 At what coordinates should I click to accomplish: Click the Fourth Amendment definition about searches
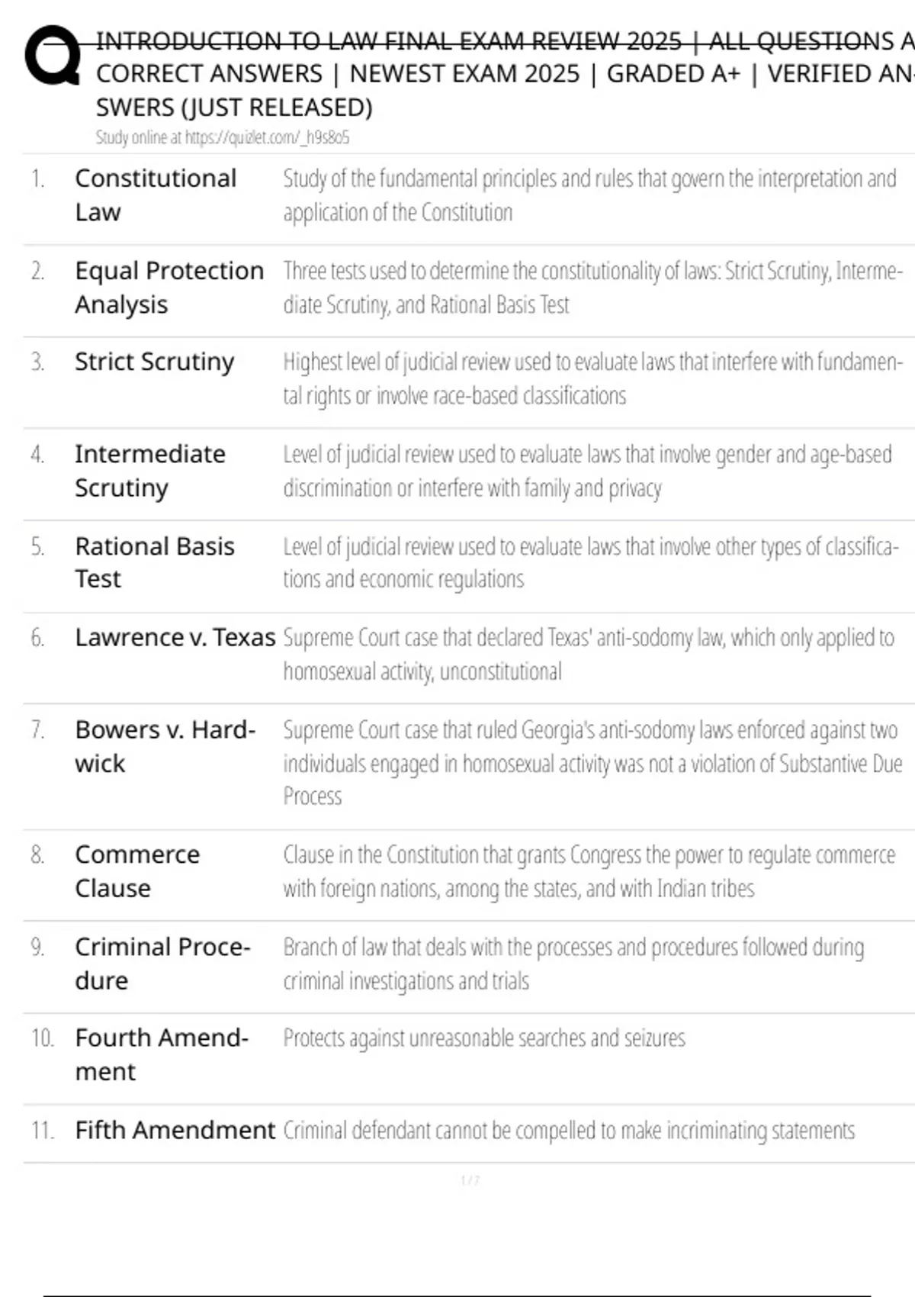pyautogui.click(x=484, y=1038)
